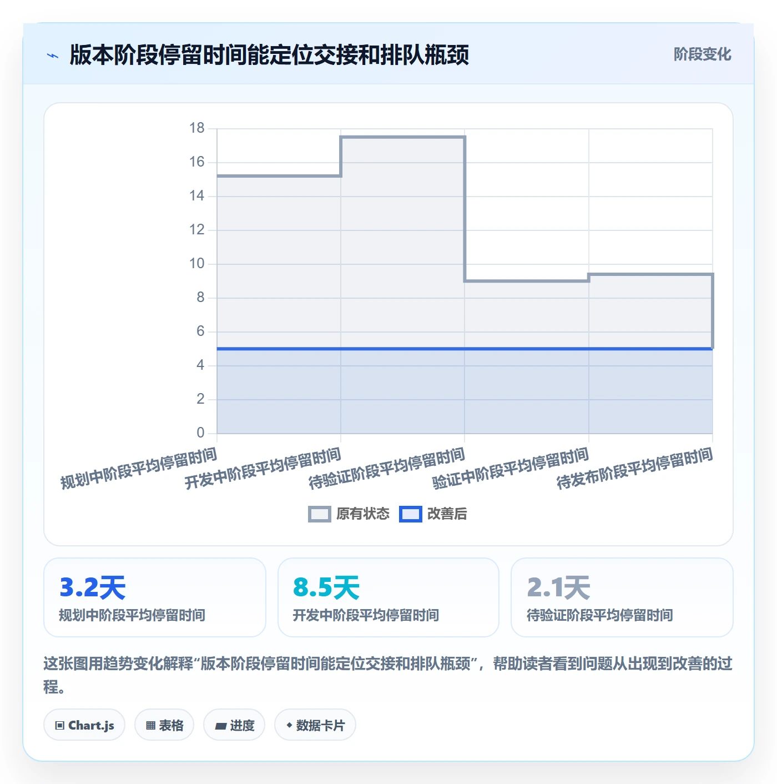Open the 2.1天 stat card

click(622, 597)
